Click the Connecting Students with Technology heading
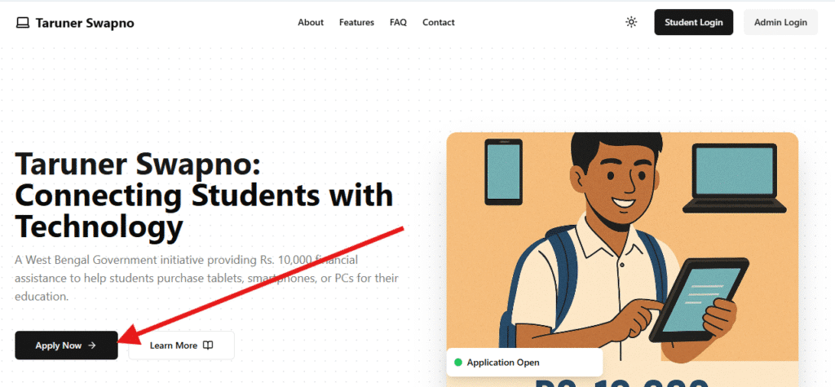The width and height of the screenshot is (835, 387). point(204,196)
